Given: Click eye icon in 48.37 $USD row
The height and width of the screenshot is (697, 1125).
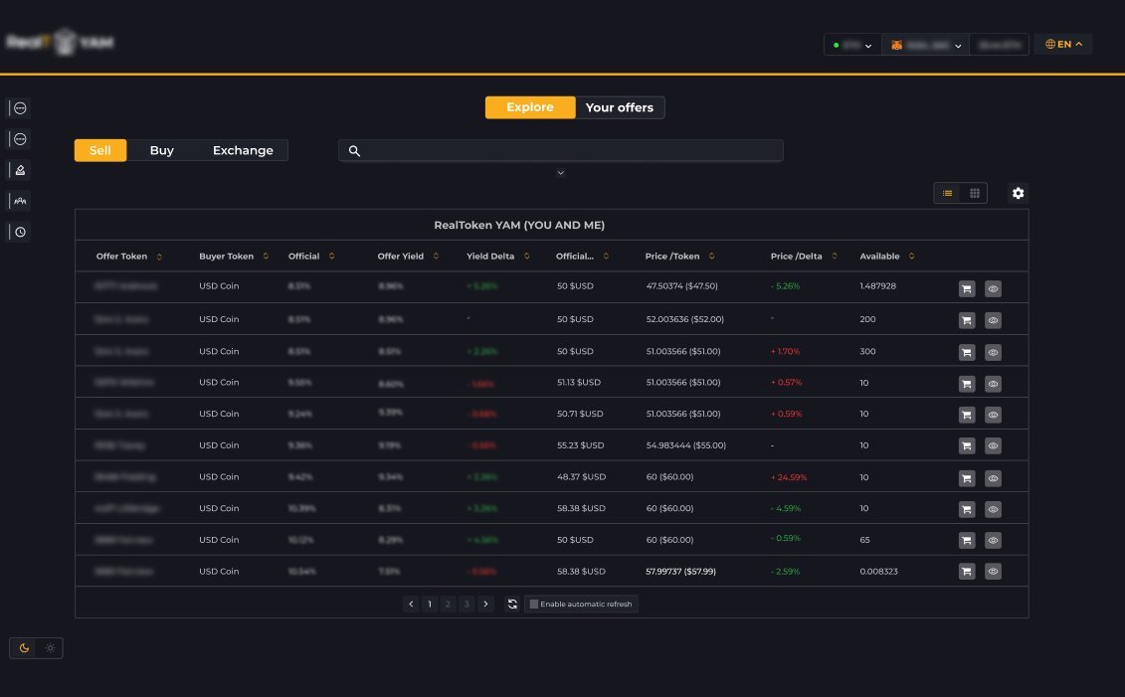Looking at the screenshot, I should pos(993,477).
